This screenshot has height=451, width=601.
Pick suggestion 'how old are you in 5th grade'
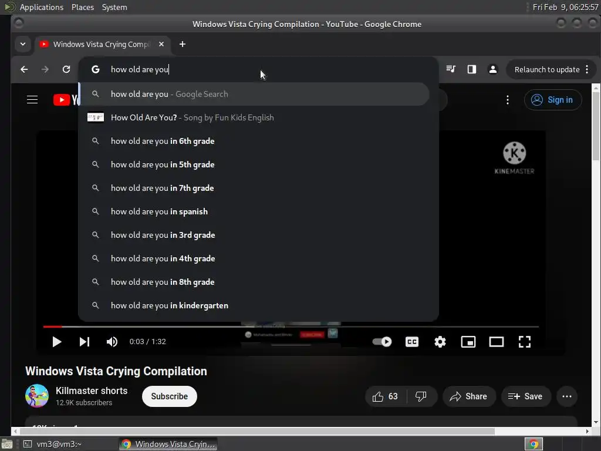coord(254,164)
